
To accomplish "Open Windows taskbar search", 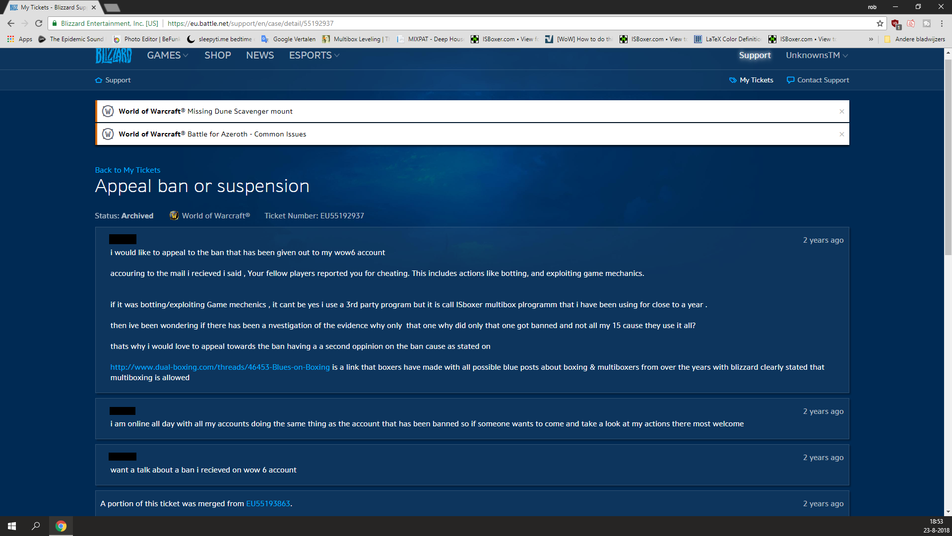I will pos(36,526).
